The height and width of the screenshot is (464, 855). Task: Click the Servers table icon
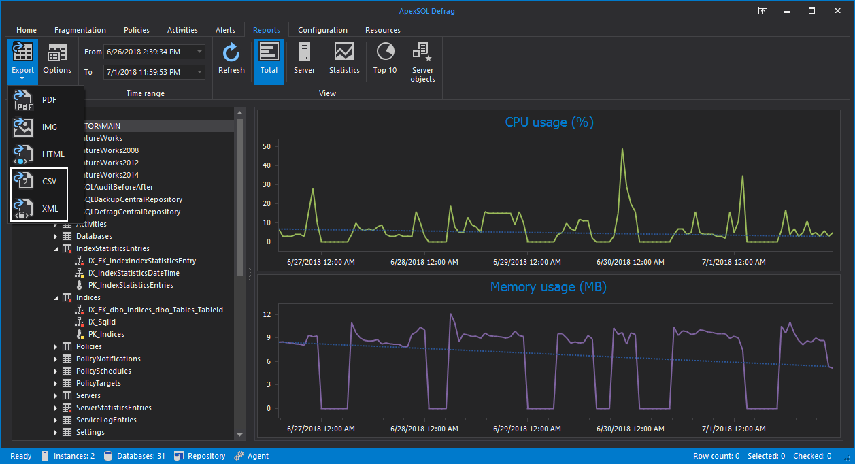pos(67,395)
